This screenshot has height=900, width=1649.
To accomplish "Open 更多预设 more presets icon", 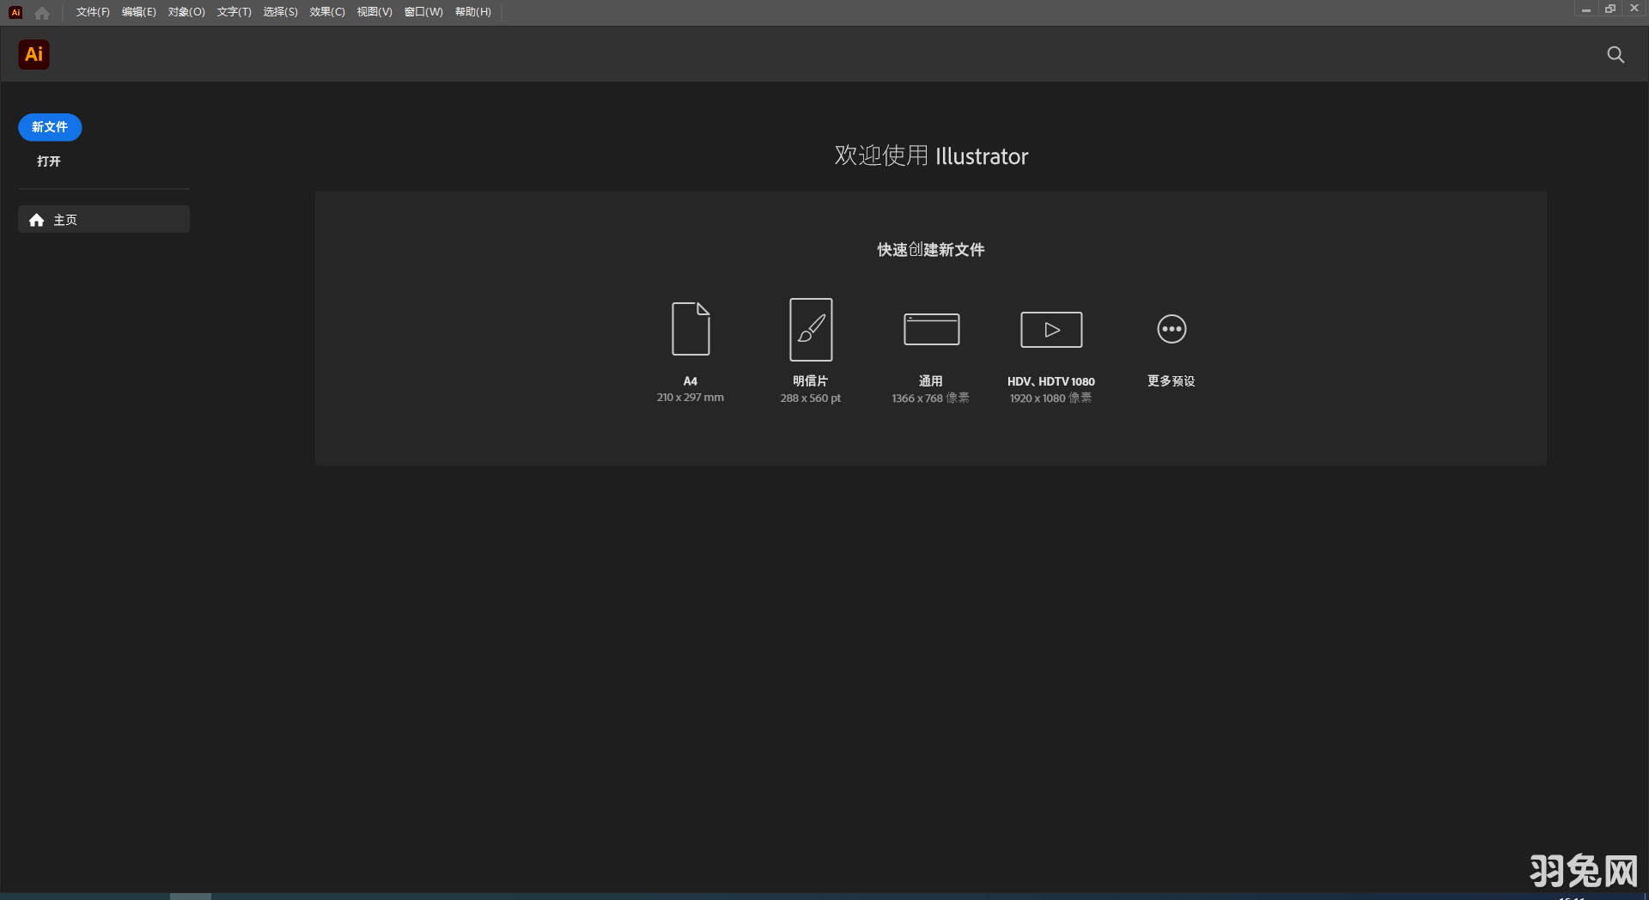I will [1171, 329].
